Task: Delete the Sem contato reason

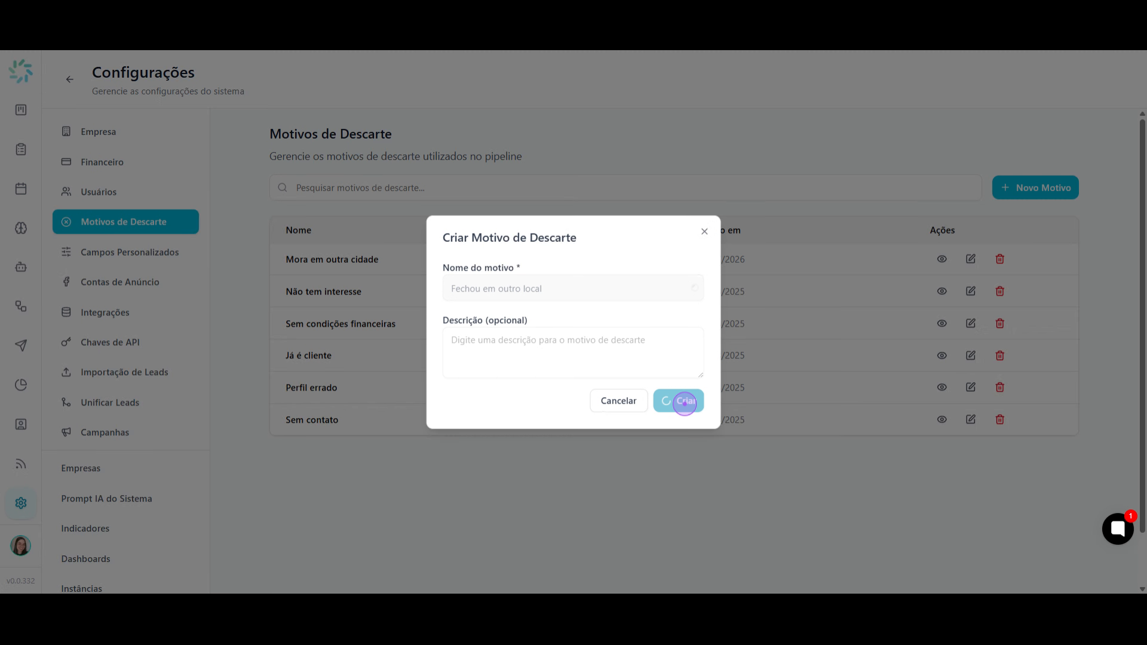Action: click(x=1000, y=420)
